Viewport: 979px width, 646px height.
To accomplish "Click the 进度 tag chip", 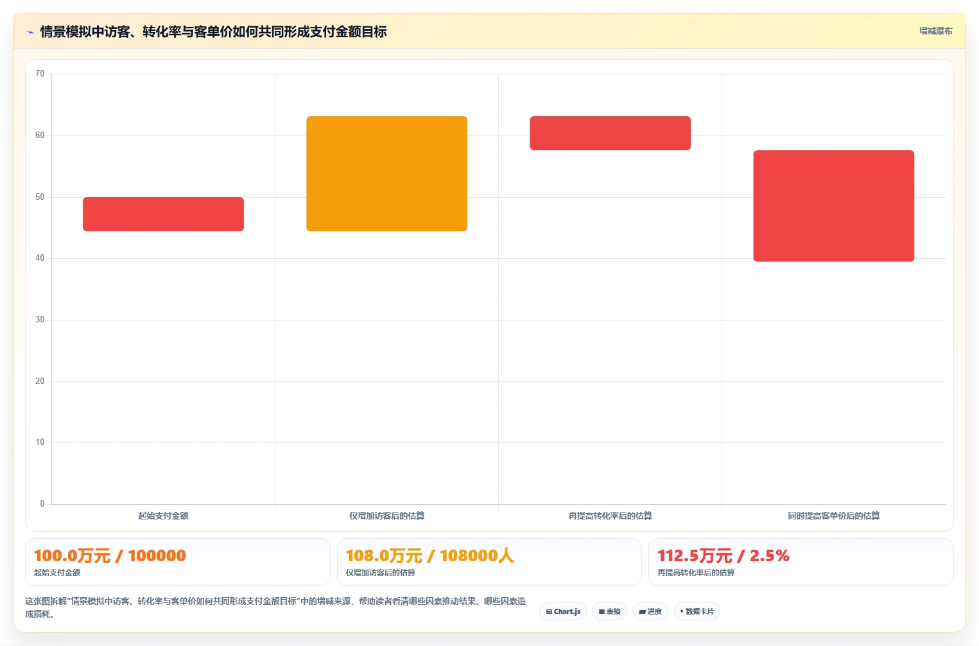I will (650, 611).
